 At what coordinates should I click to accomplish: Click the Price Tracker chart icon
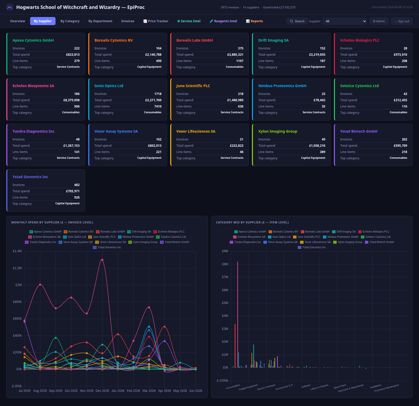[x=145, y=21]
